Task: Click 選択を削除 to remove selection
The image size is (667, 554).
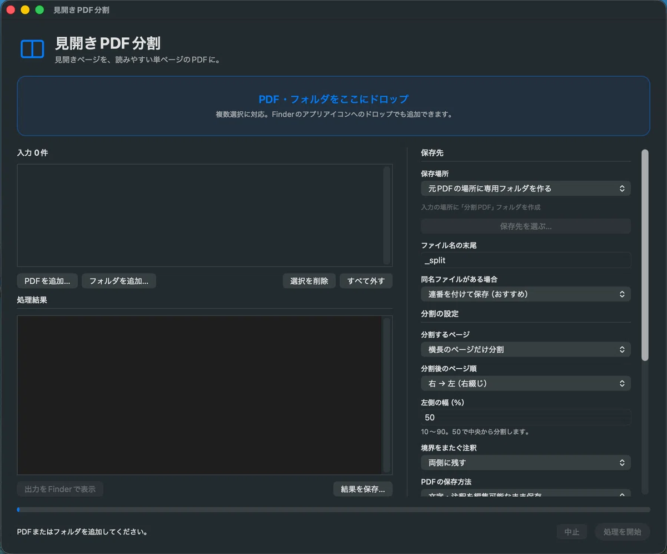Action: tap(309, 281)
